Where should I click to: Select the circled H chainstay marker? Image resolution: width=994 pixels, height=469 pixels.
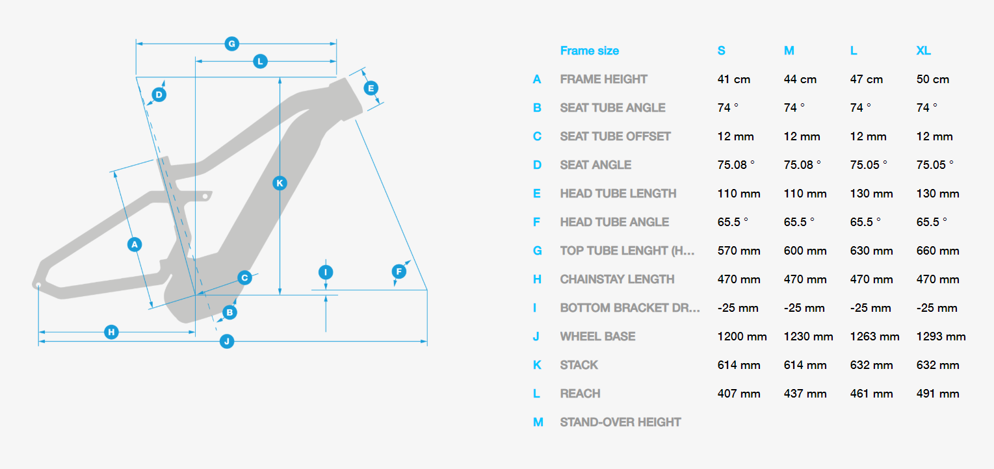click(112, 332)
